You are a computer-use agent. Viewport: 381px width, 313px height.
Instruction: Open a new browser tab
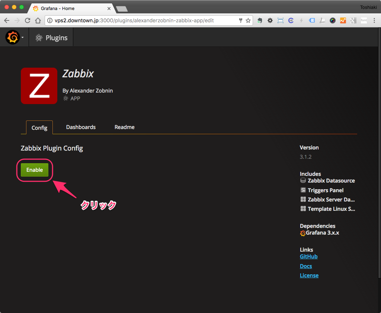pos(122,9)
